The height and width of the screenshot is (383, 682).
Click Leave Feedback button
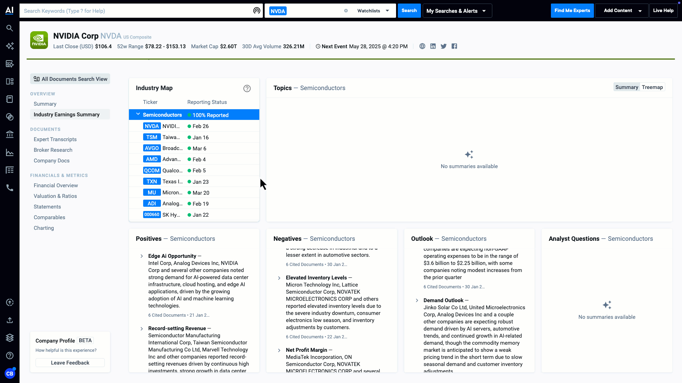point(70,363)
